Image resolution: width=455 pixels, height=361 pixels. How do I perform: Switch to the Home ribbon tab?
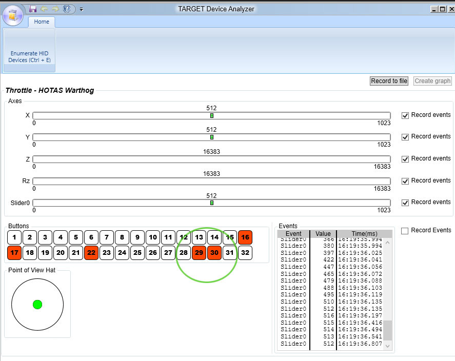coord(42,22)
